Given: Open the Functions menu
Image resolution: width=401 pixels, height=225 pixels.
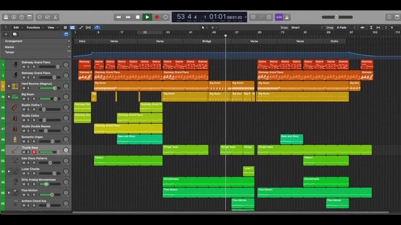Looking at the screenshot, I should pyautogui.click(x=33, y=27).
